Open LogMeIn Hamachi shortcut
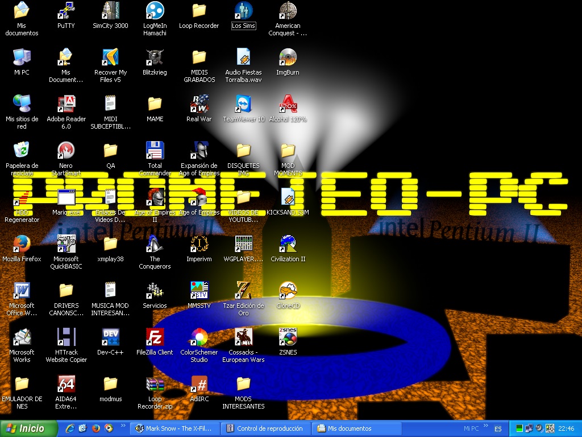The height and width of the screenshot is (437, 582). click(155, 19)
